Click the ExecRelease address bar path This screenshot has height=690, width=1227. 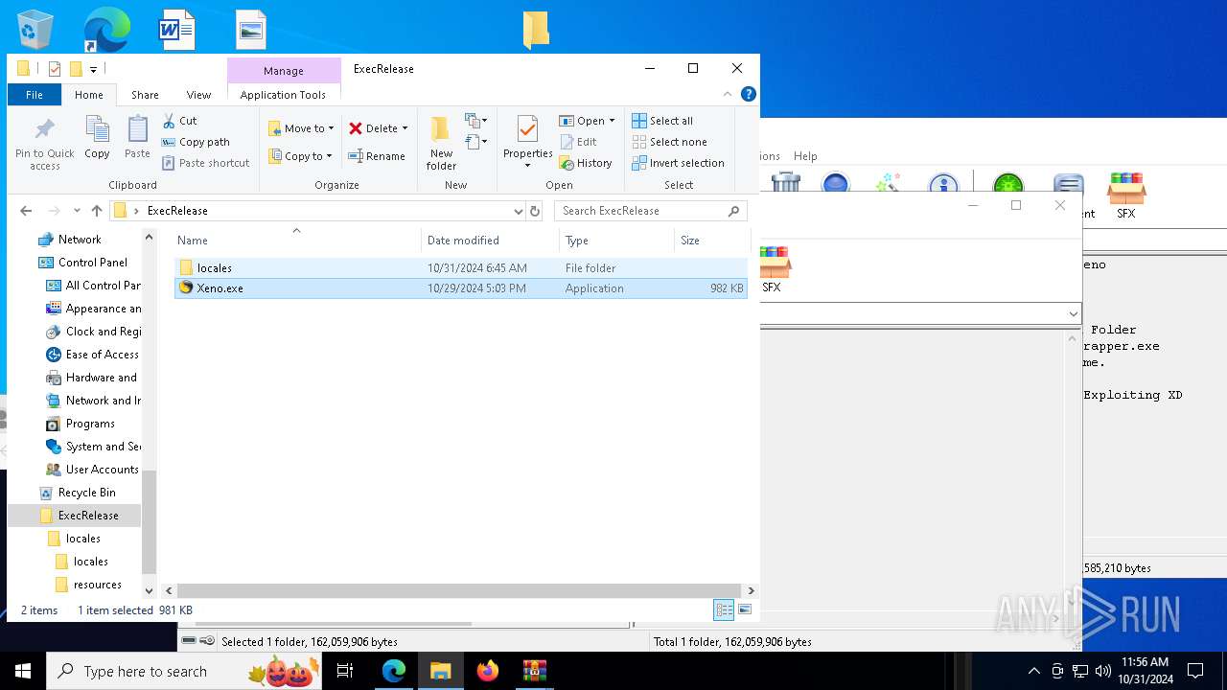[x=177, y=211]
